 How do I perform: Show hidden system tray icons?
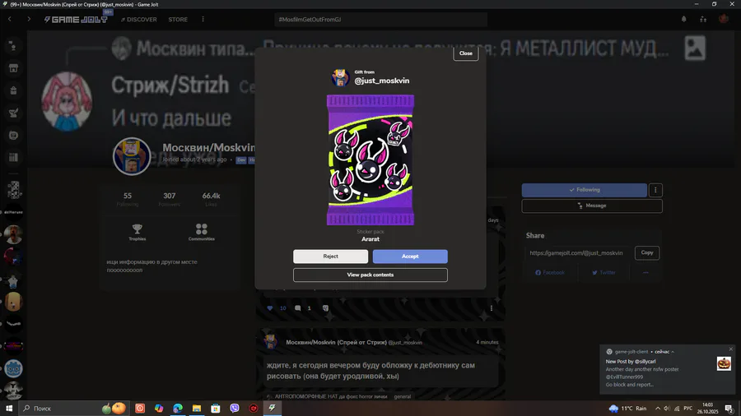pyautogui.click(x=657, y=409)
